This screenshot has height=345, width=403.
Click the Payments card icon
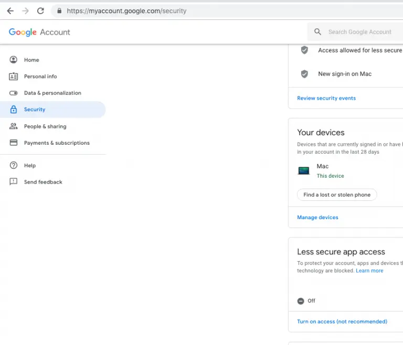[x=13, y=143]
